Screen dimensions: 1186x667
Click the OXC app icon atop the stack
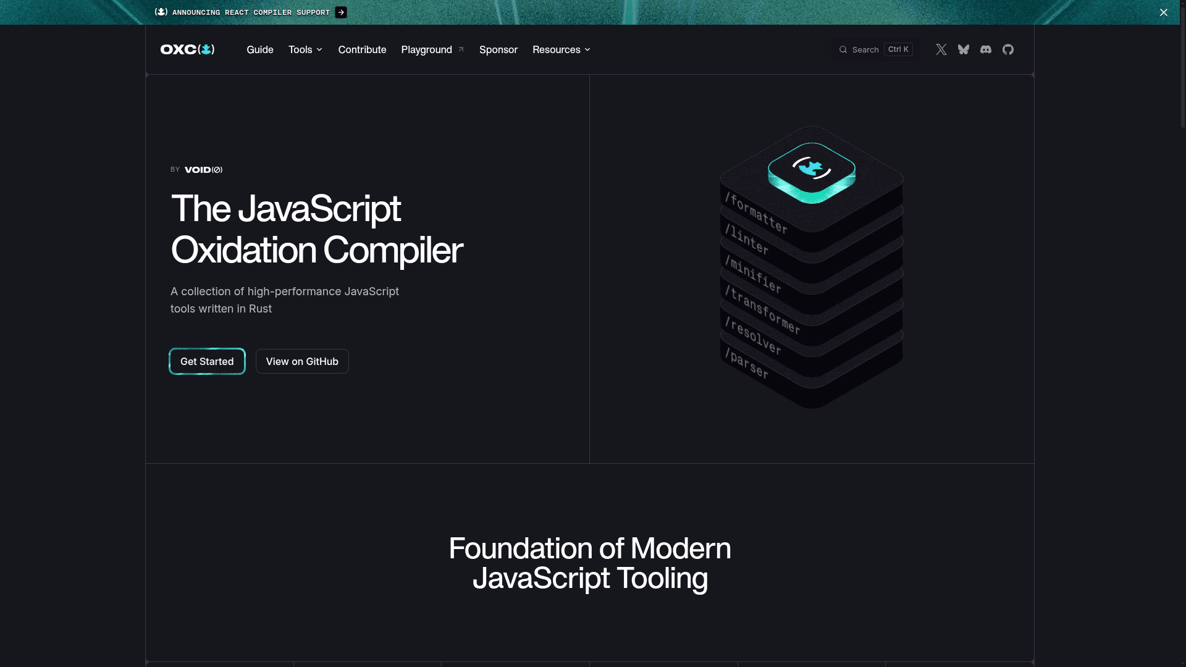pos(812,172)
